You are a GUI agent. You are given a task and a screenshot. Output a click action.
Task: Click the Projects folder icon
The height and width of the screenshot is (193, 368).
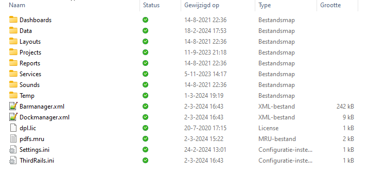point(13,52)
